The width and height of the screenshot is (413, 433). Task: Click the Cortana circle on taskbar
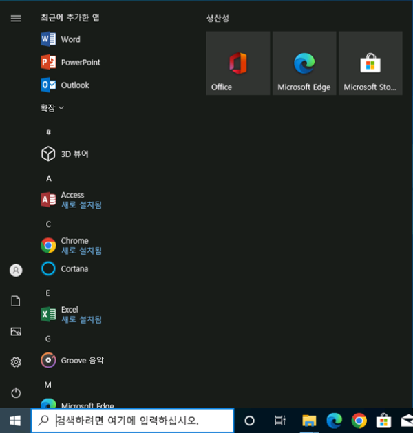(249, 421)
